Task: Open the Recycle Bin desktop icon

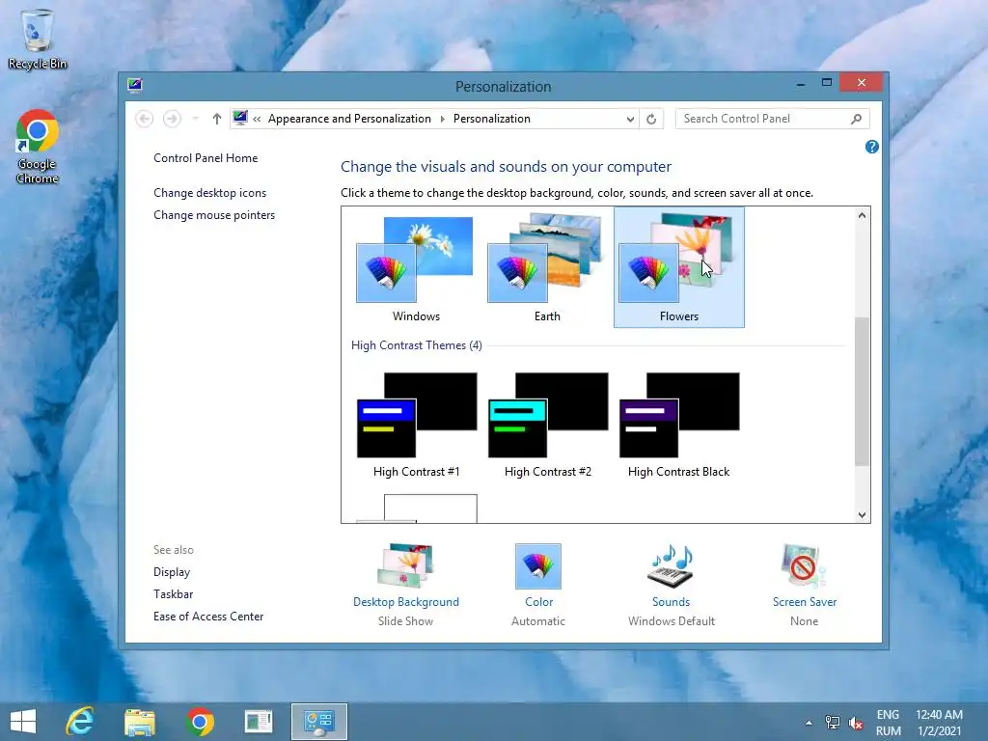Action: click(38, 39)
